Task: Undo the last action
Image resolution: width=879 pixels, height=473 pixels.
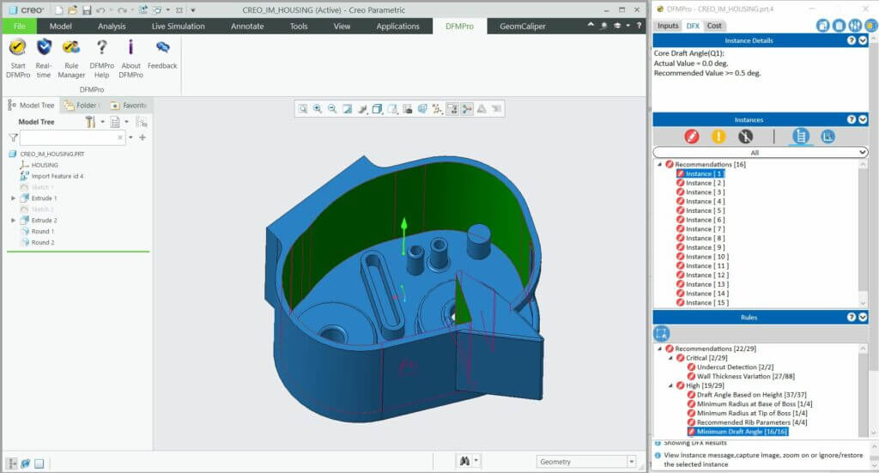Action: (100, 10)
